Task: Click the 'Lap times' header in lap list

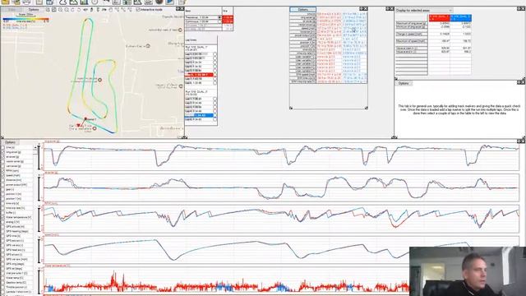Action: 191,40
